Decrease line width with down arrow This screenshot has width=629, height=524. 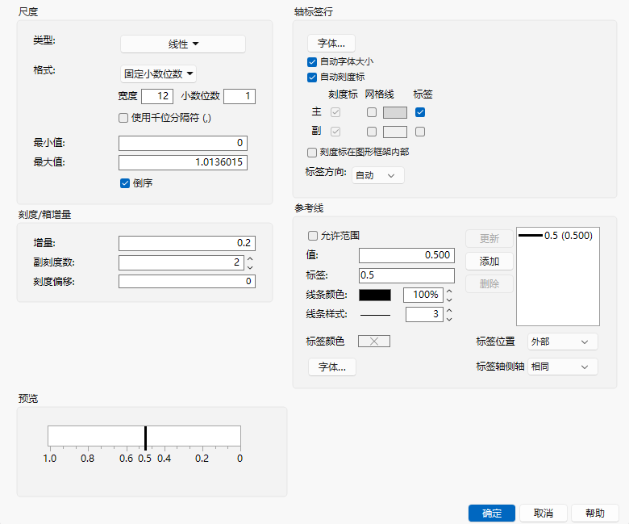coord(449,319)
